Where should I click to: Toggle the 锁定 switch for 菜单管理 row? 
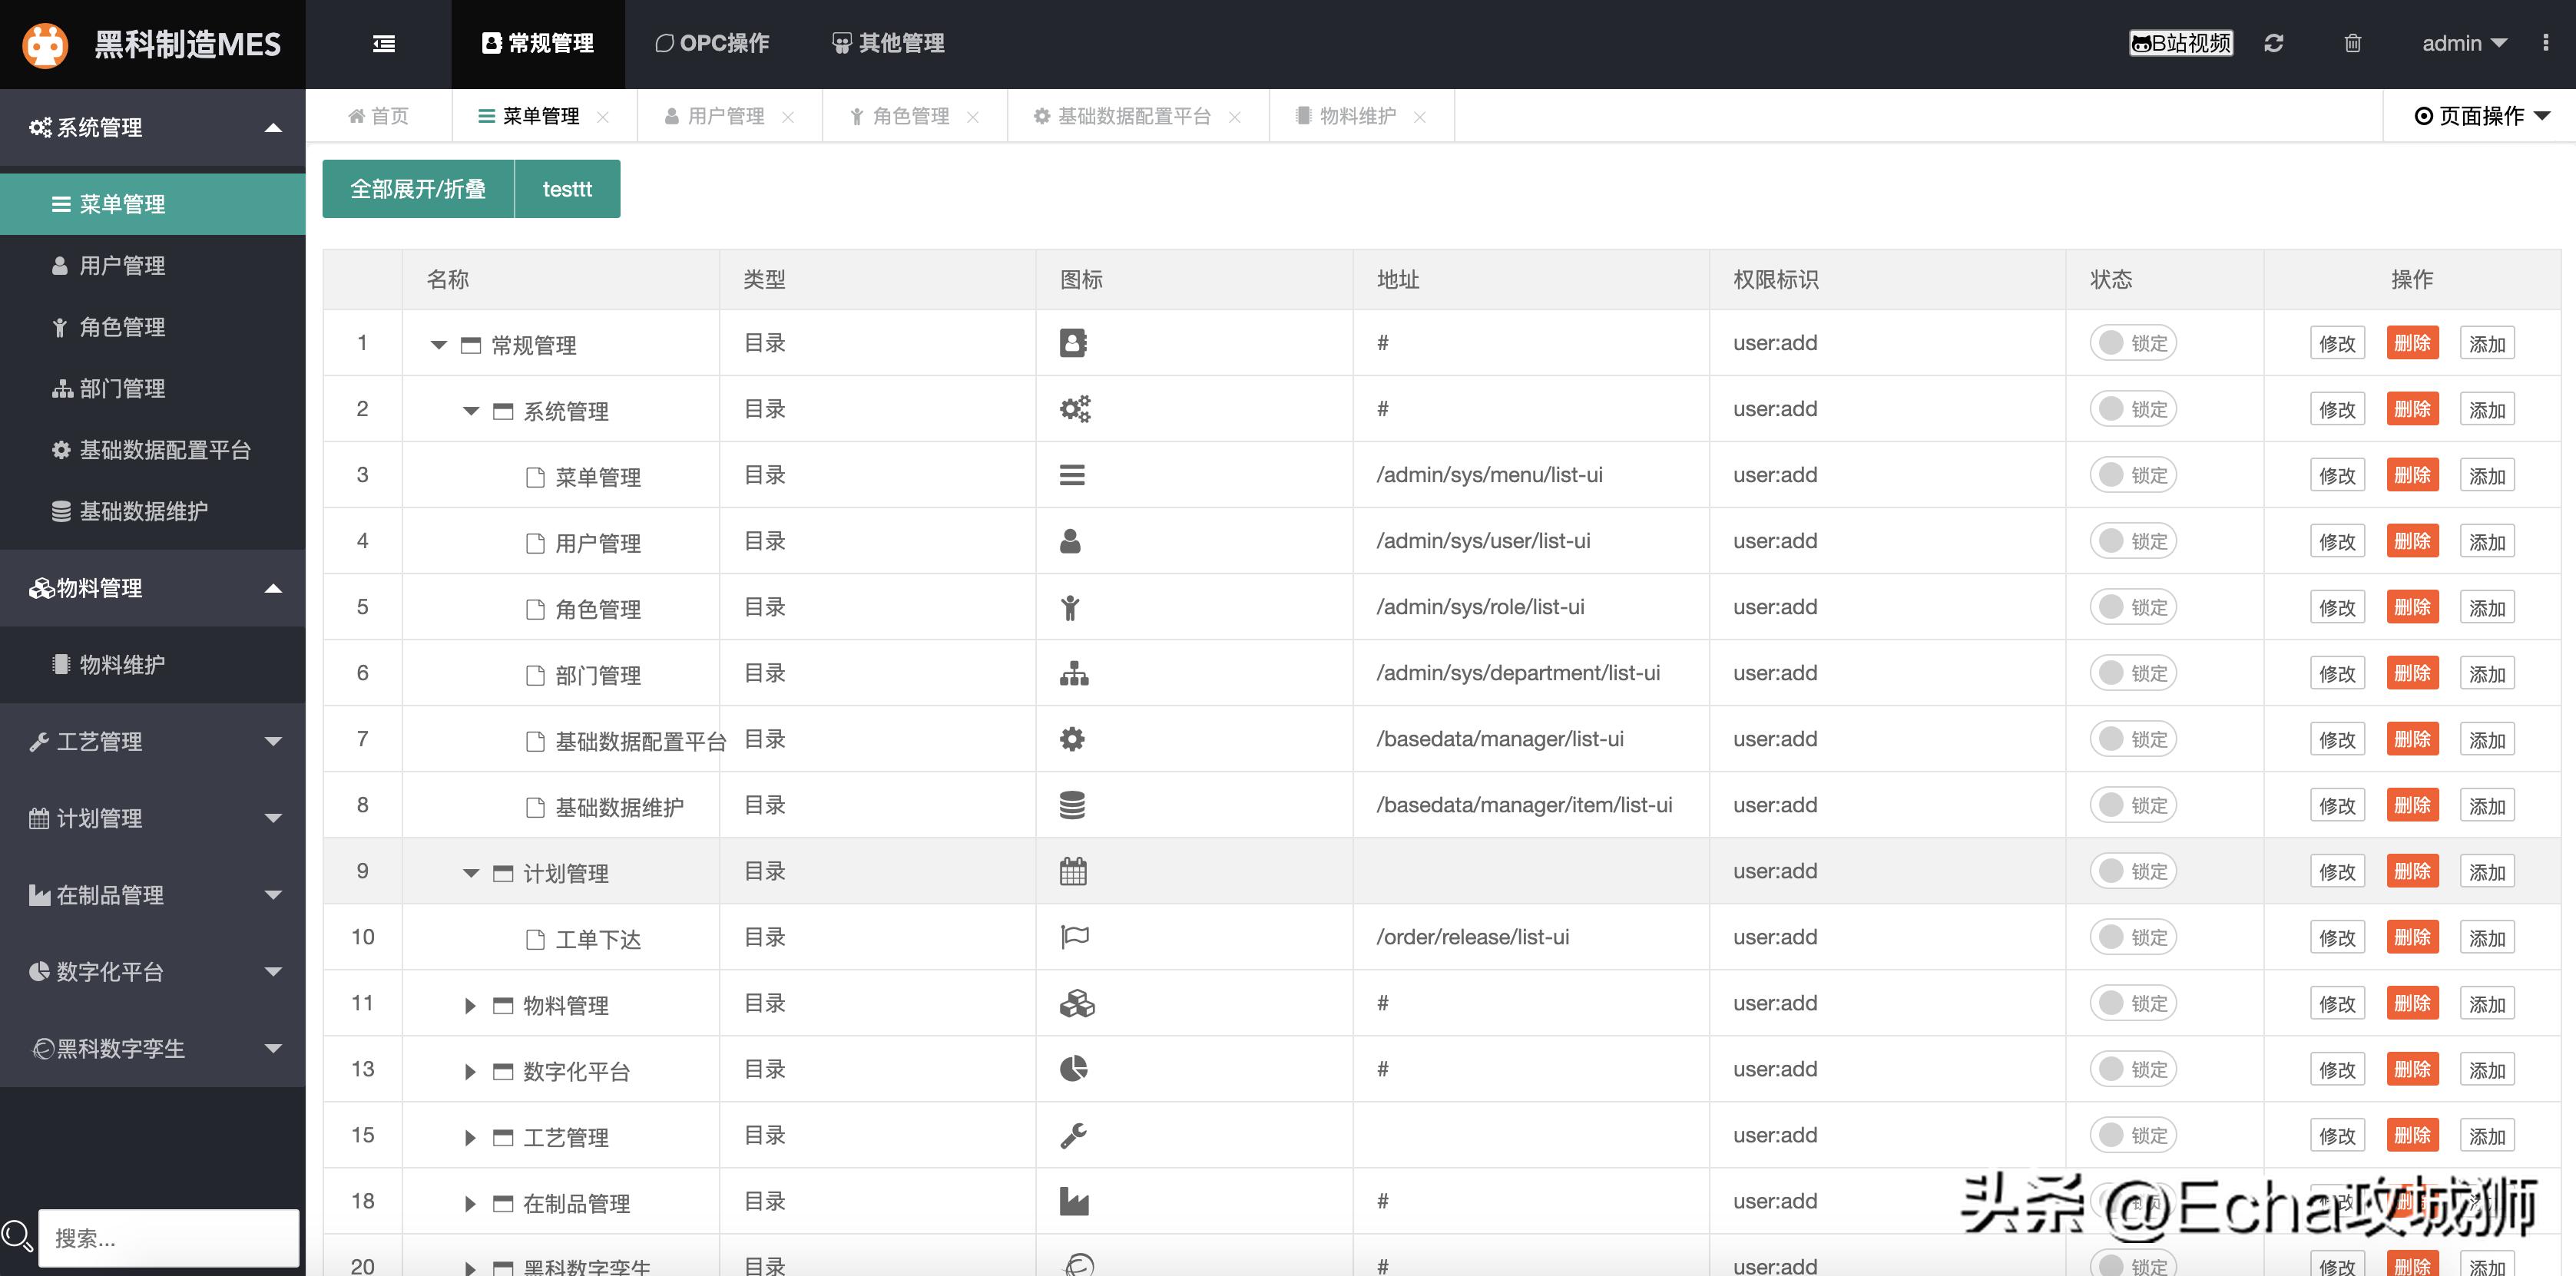(x=2132, y=475)
